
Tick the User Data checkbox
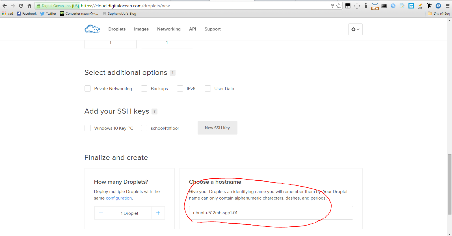point(208,88)
